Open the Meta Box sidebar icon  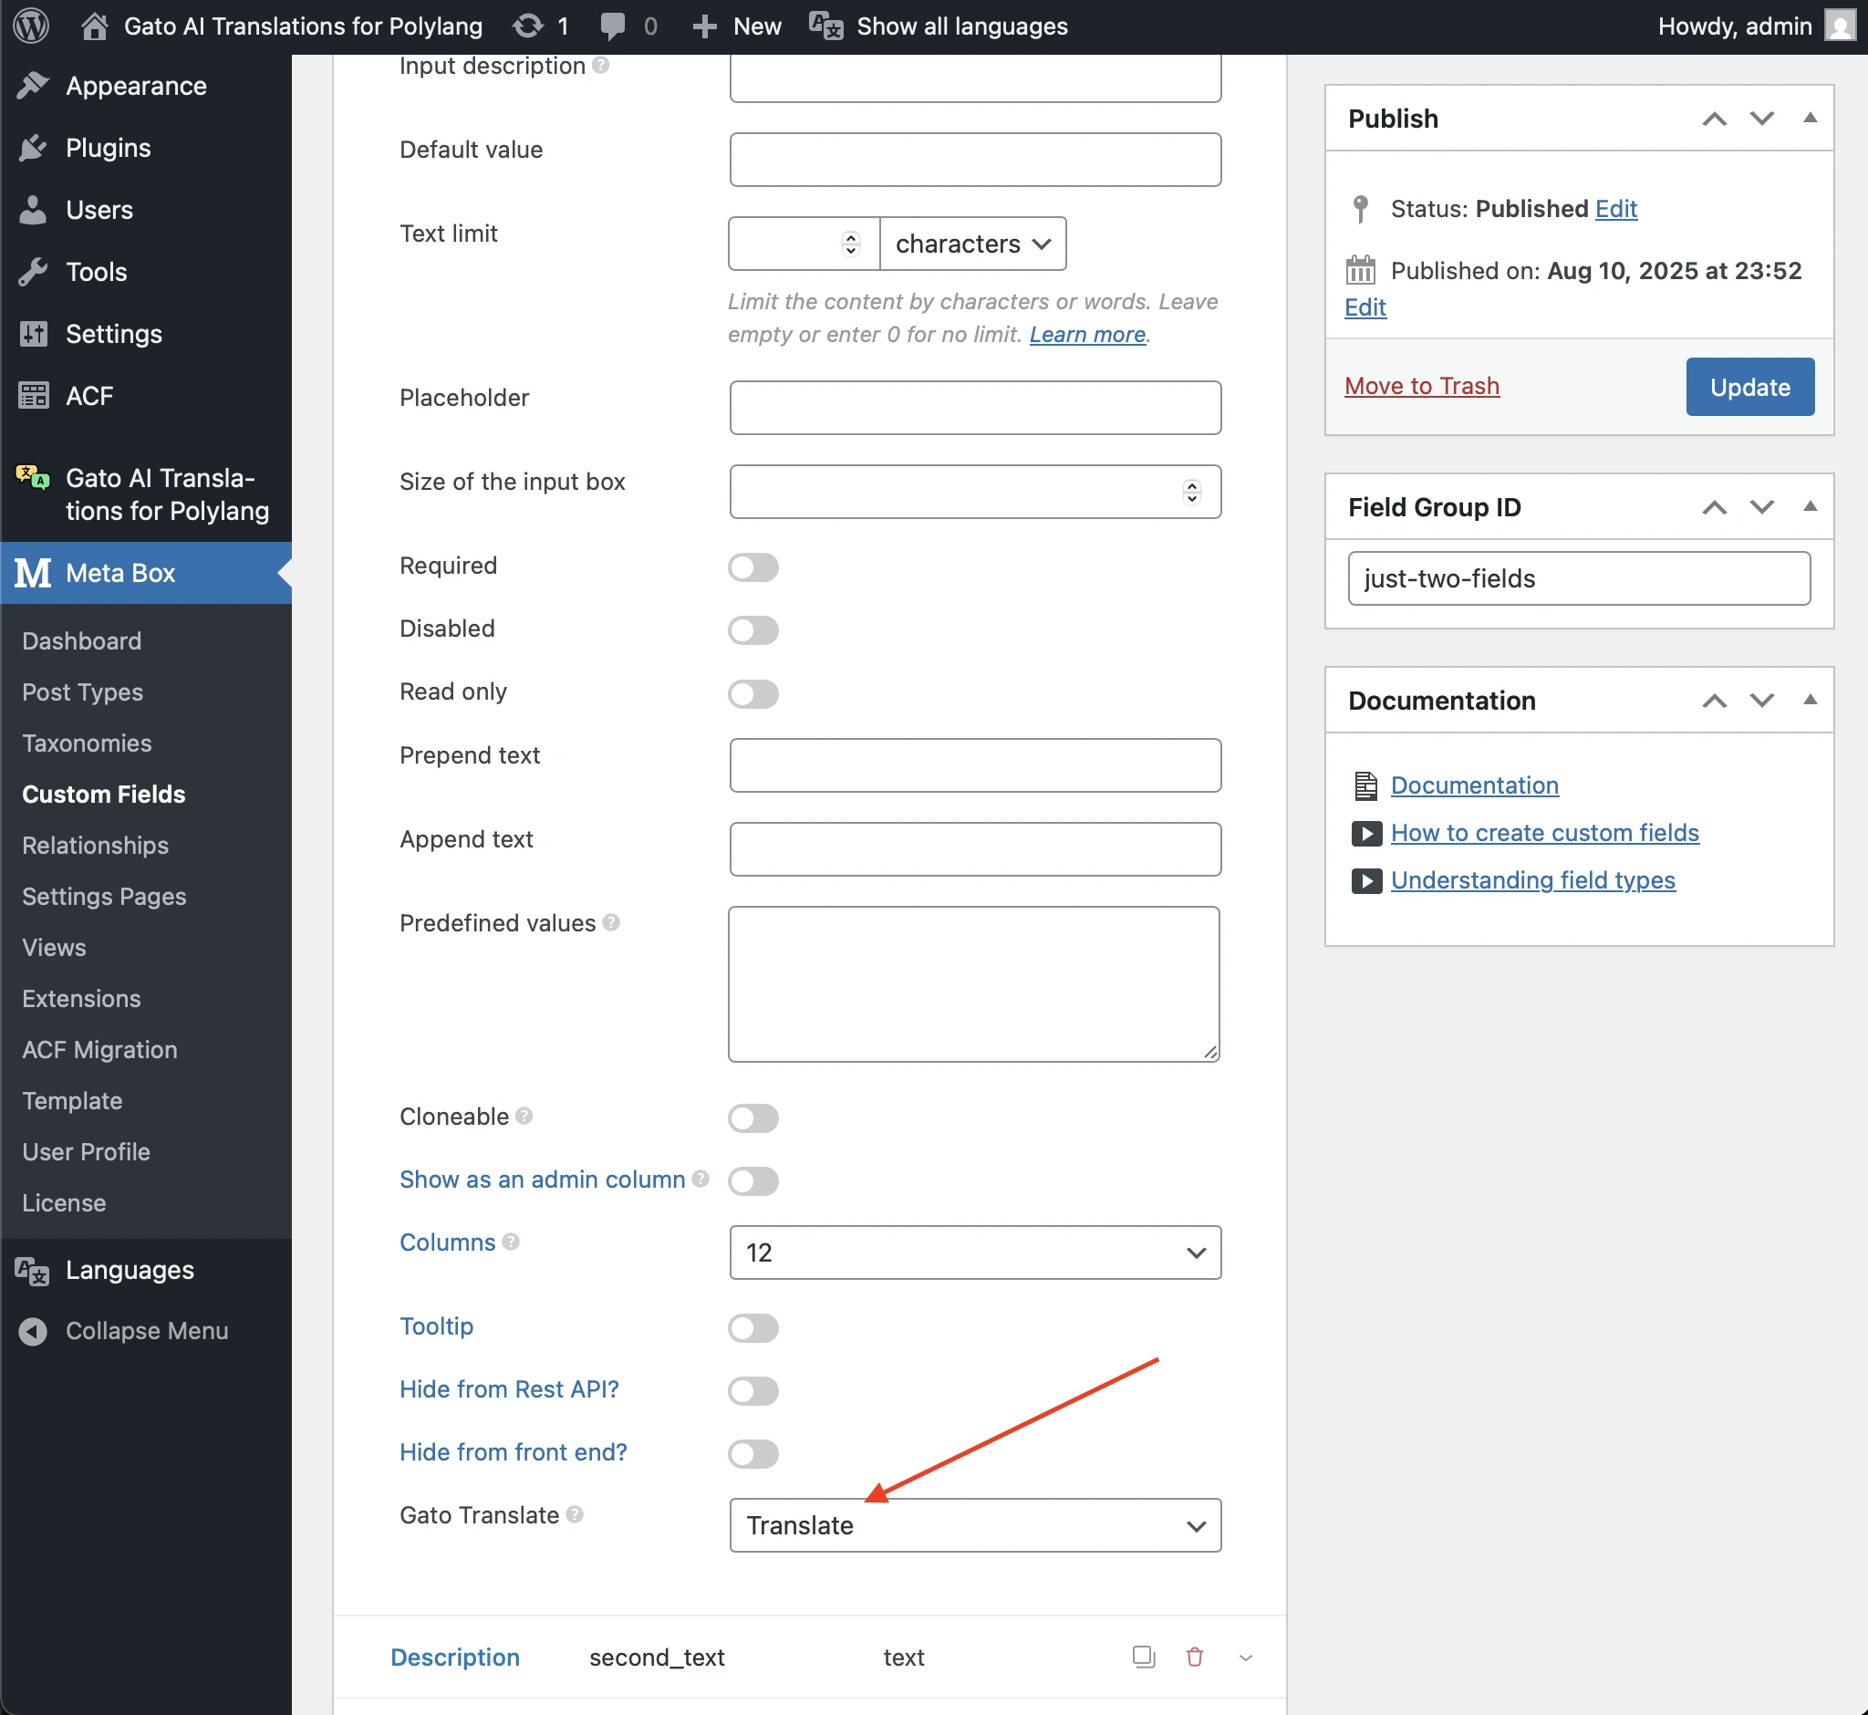(33, 573)
